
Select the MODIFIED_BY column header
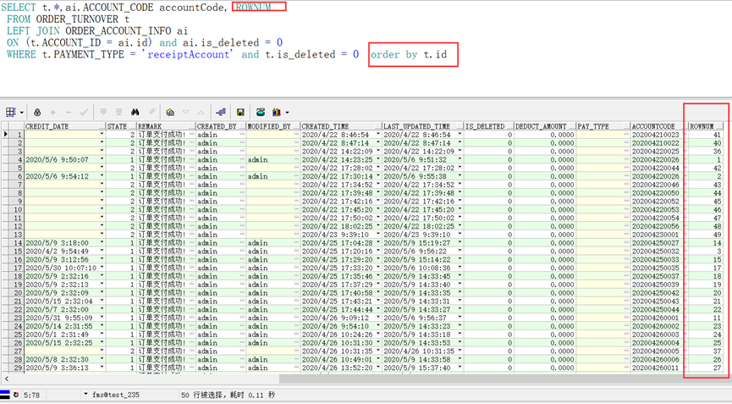pyautogui.click(x=273, y=126)
